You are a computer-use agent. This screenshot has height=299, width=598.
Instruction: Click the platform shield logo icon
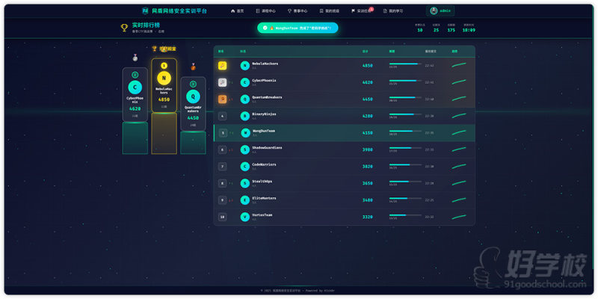pos(145,11)
